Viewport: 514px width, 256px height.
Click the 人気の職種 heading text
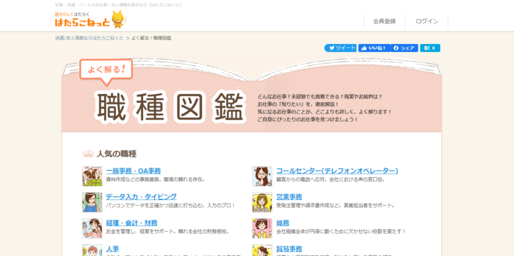pos(117,154)
